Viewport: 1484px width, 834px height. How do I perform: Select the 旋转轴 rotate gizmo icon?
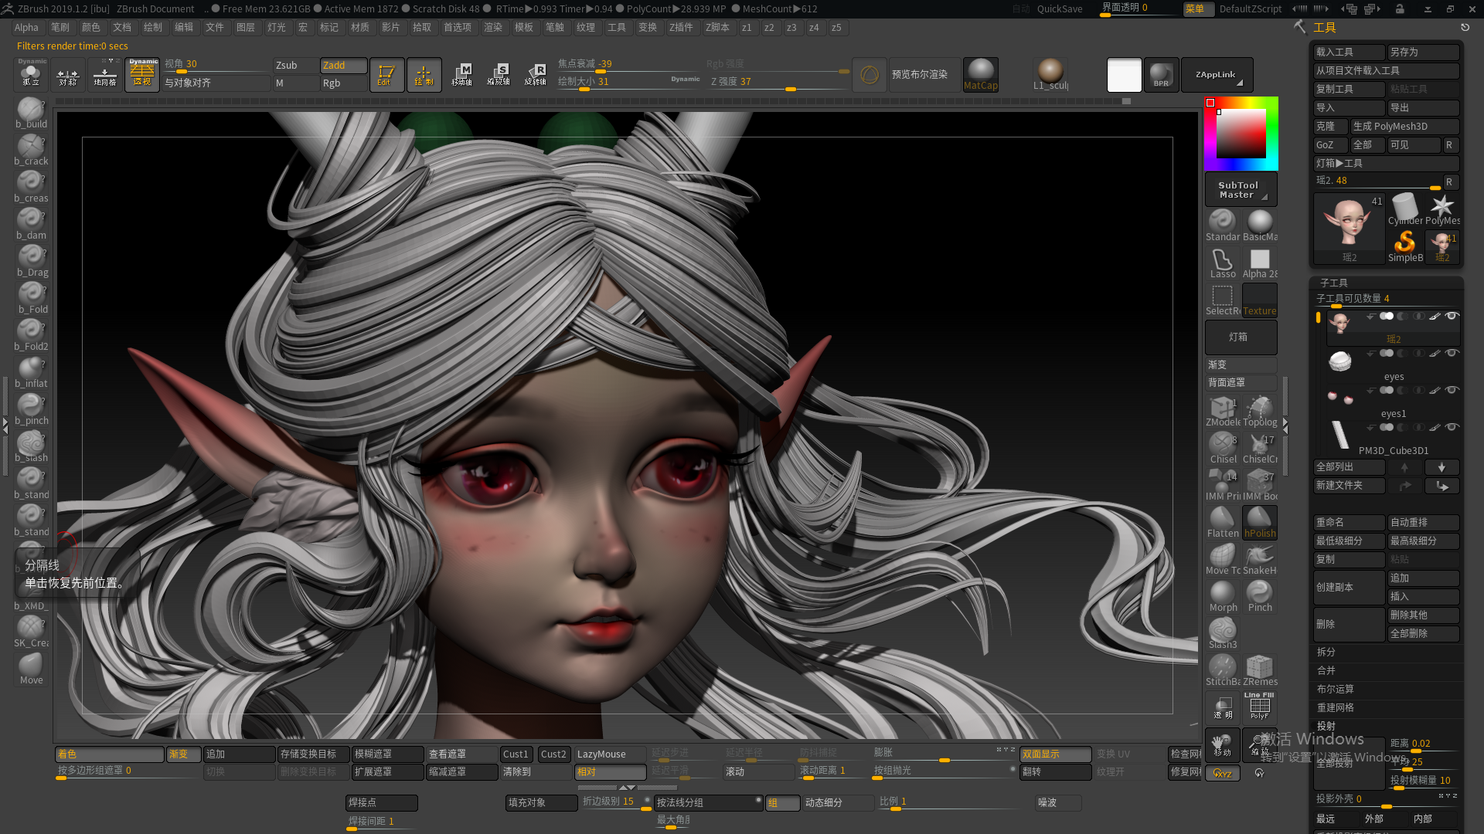click(536, 75)
